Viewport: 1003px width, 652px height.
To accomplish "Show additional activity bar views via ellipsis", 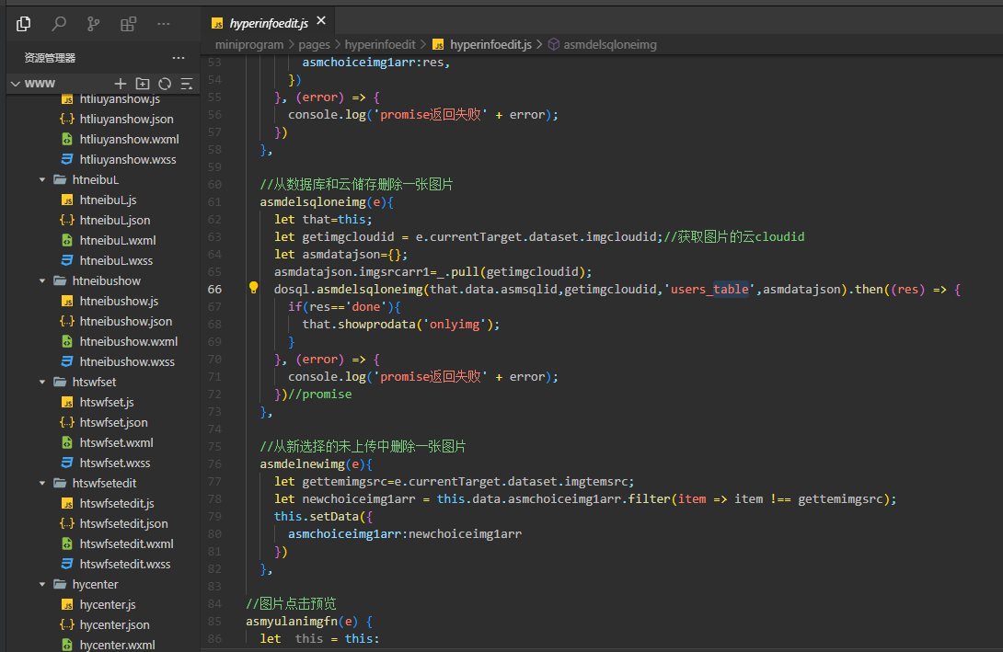I will pyautogui.click(x=163, y=24).
